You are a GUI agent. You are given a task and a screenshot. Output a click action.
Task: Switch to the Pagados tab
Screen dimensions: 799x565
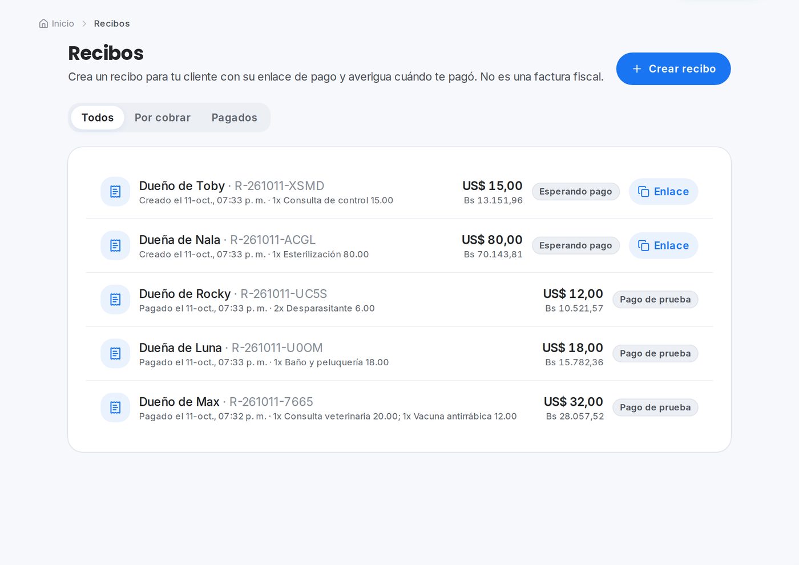click(x=235, y=118)
